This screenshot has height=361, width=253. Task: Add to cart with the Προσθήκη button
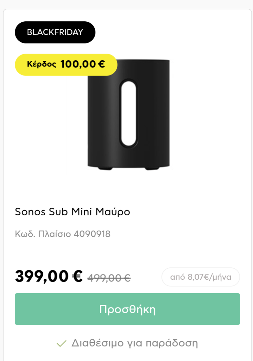[128, 309]
